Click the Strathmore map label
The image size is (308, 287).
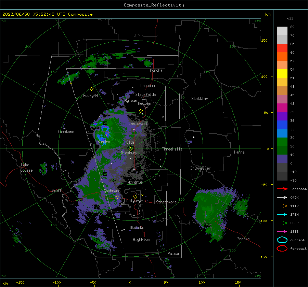166,202
